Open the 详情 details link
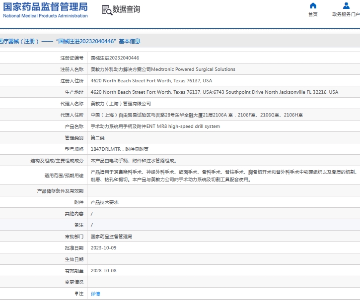The width and height of the screenshot is (360, 302). click(x=95, y=294)
